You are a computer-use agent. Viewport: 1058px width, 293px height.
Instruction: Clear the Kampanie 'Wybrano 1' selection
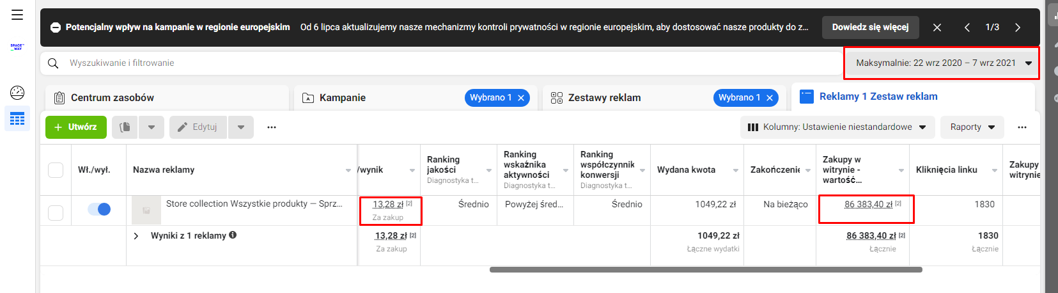(x=521, y=98)
